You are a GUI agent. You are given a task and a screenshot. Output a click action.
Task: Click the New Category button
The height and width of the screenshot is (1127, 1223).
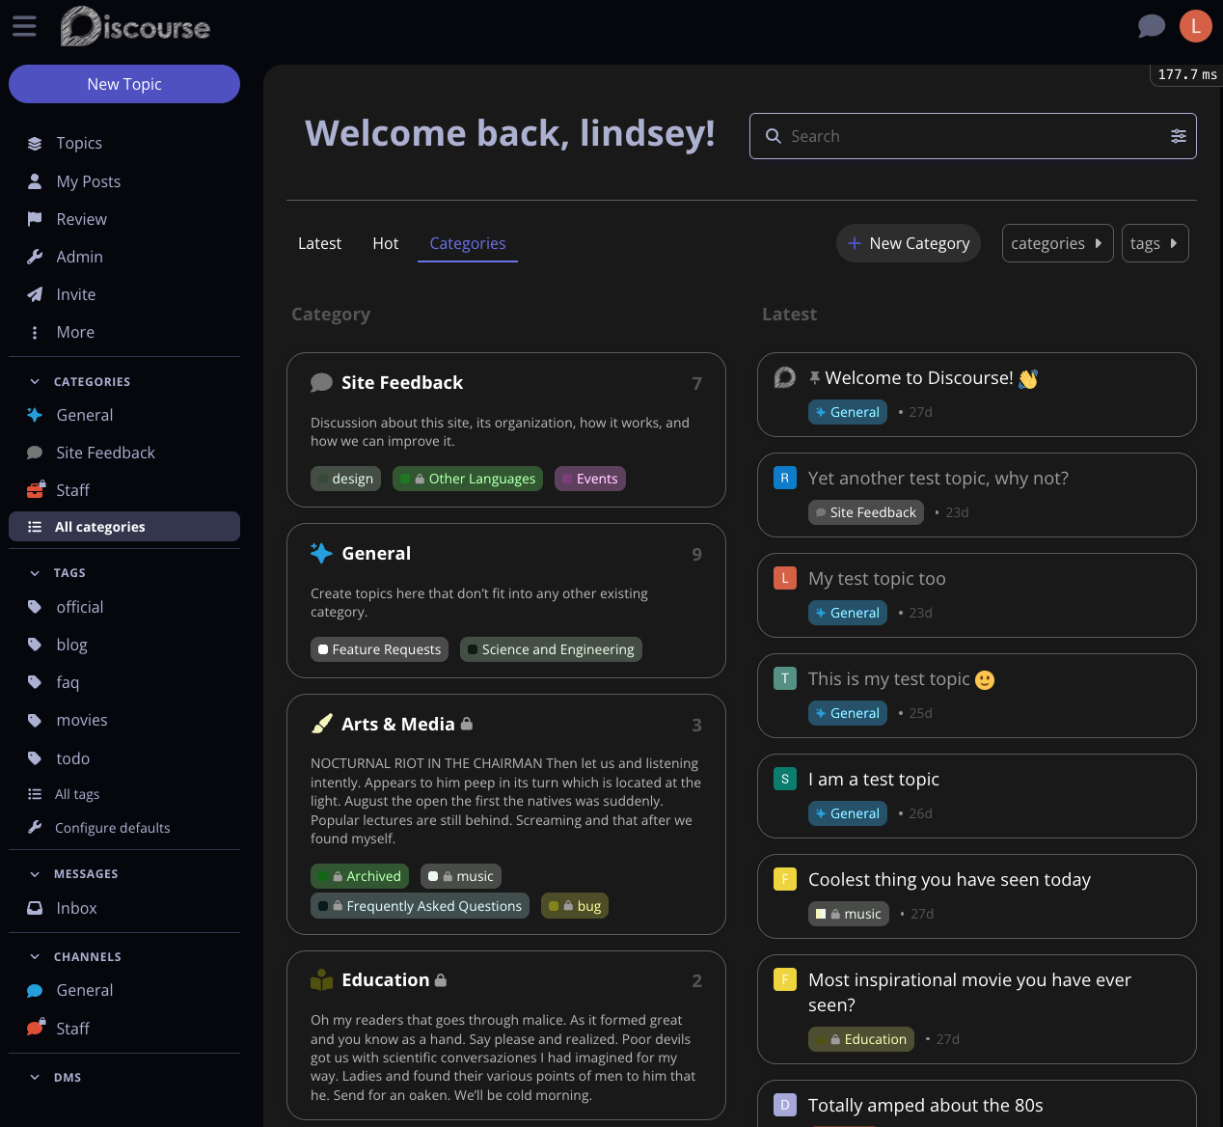[x=908, y=243]
